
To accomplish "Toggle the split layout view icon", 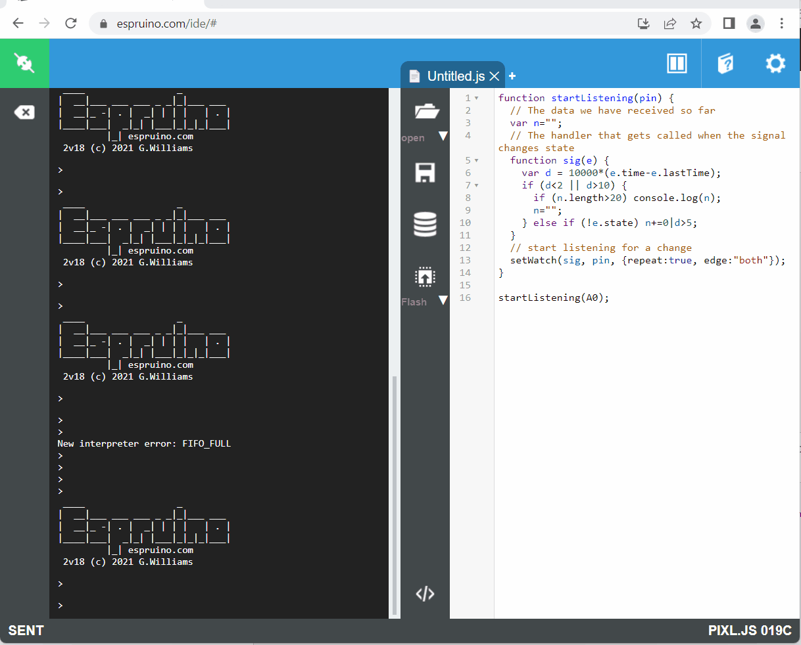I will tap(677, 63).
